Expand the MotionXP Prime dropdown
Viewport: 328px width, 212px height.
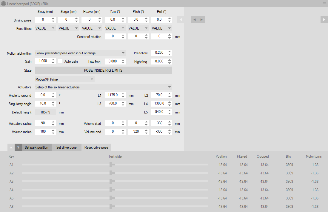64,79
